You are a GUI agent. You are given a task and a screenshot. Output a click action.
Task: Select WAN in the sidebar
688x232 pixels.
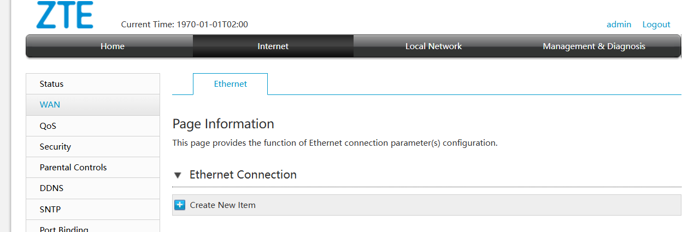(50, 105)
